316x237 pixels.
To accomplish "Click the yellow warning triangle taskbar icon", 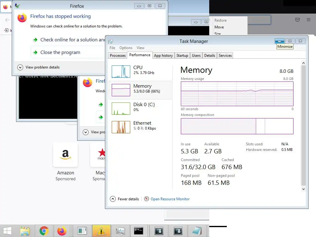I will (101, 231).
